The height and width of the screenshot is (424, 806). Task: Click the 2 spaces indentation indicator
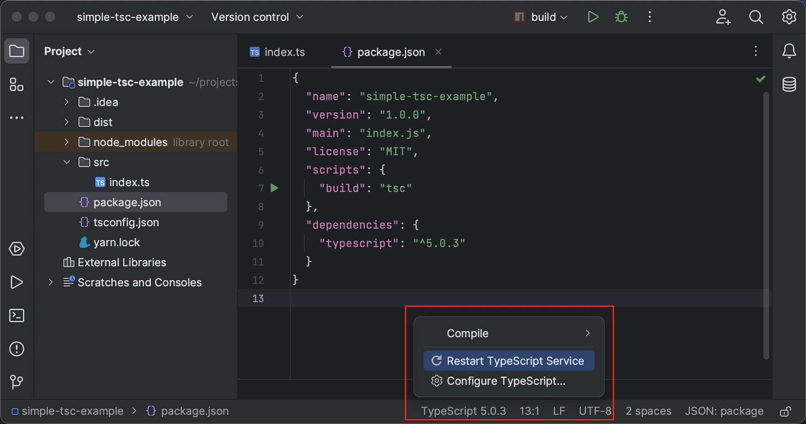click(x=648, y=410)
